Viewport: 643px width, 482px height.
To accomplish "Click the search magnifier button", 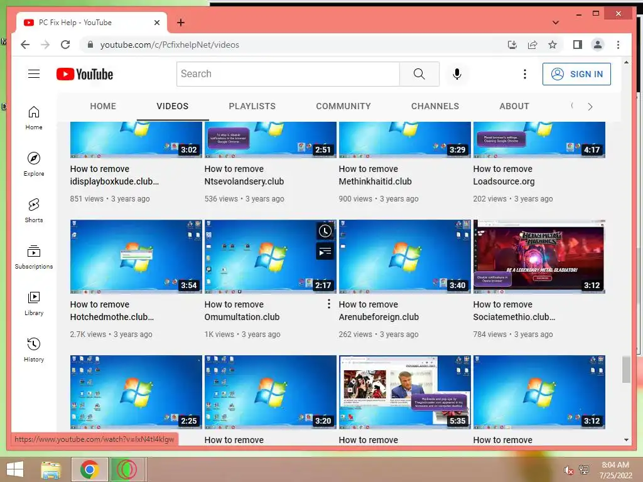I will (x=419, y=74).
